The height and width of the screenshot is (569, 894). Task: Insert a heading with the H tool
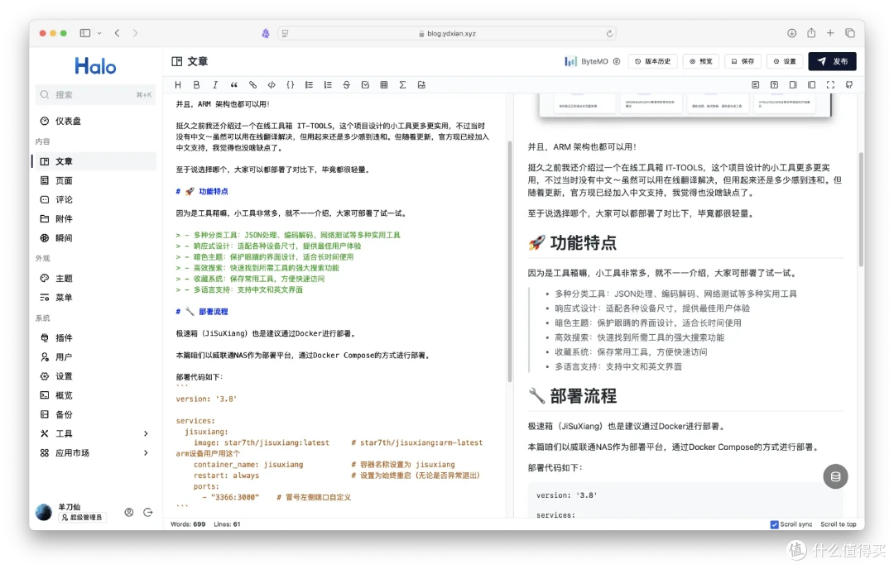point(178,85)
